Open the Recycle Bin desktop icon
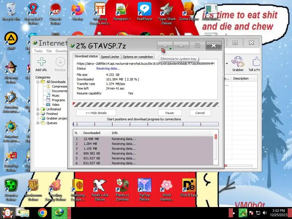The height and width of the screenshot is (219, 292). (11, 11)
